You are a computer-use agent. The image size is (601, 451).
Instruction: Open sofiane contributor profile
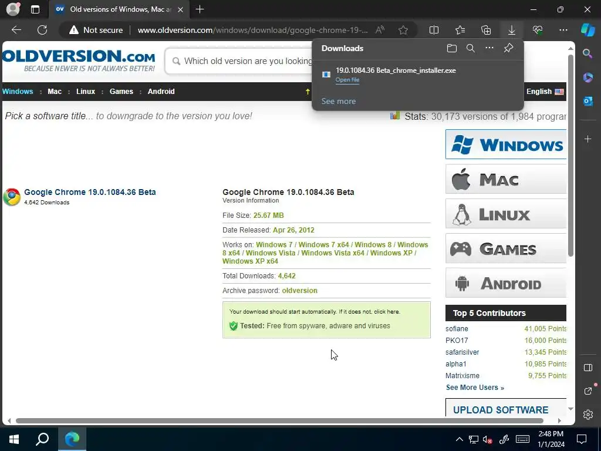coord(457,329)
